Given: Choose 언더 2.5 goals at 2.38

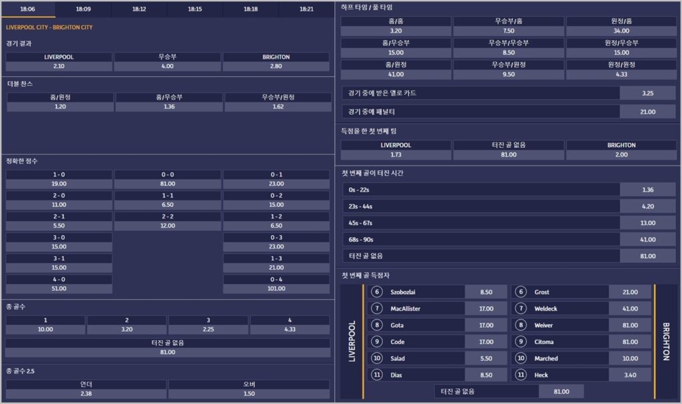Looking at the screenshot, I should tap(86, 389).
